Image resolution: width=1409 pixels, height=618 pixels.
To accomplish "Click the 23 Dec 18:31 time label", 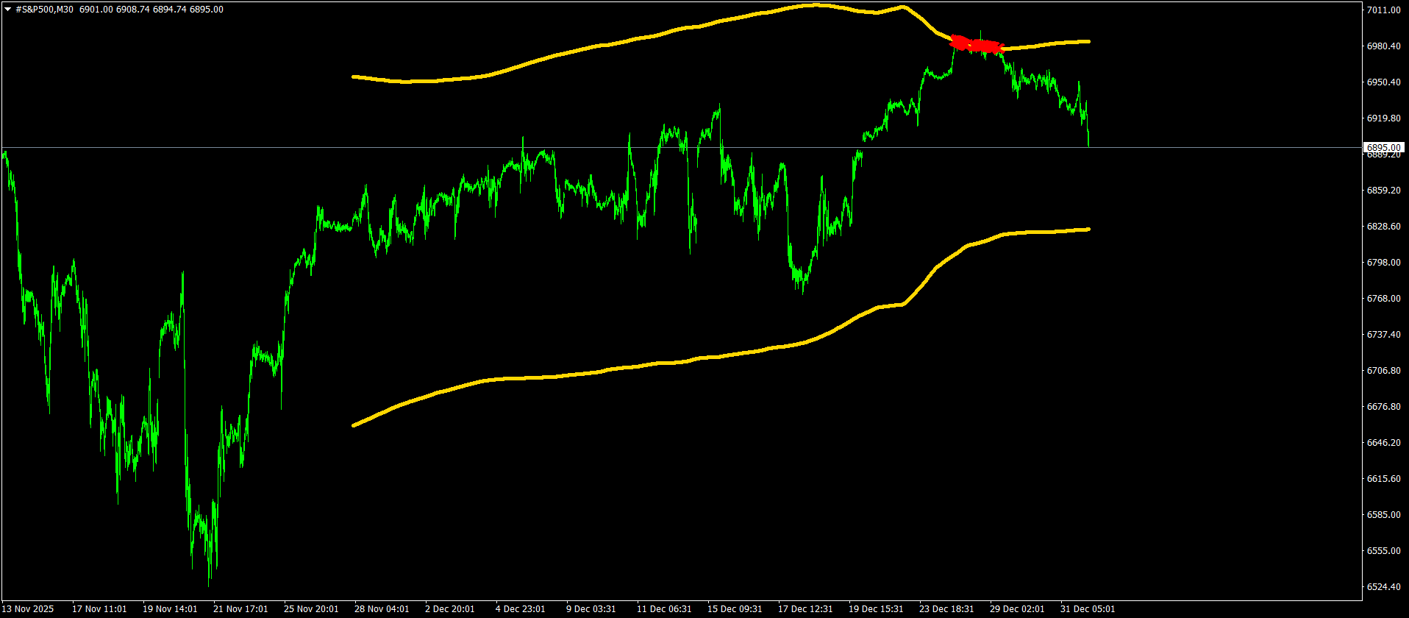I will point(946,609).
